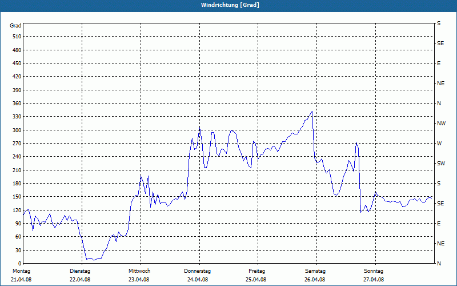Select the "510" y-axis value

[17, 37]
